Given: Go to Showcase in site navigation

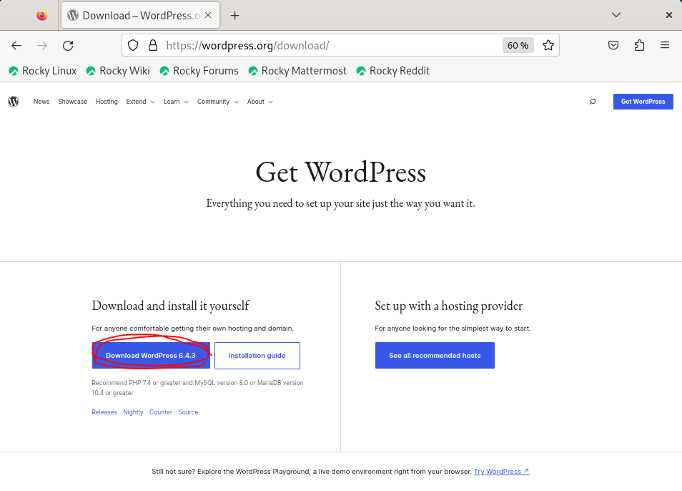Looking at the screenshot, I should (73, 102).
